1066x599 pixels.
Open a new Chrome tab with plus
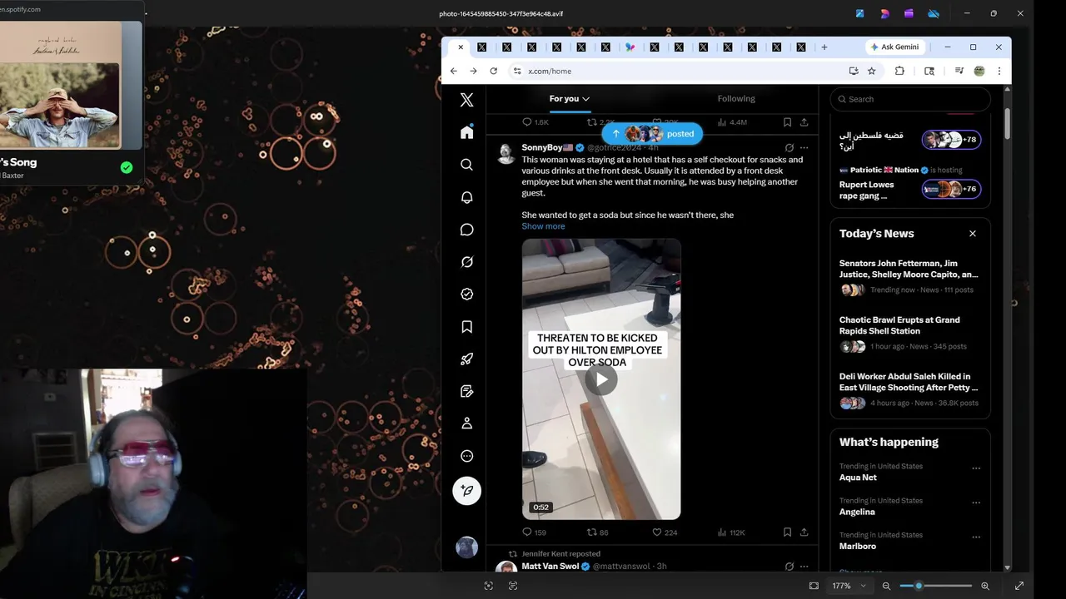(824, 47)
